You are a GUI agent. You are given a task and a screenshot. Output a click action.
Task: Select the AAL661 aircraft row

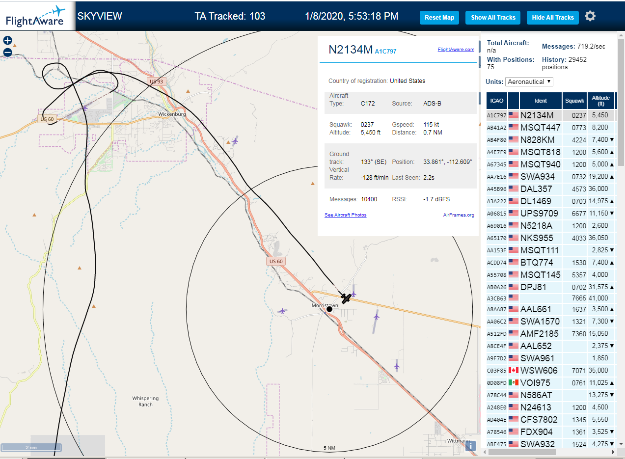[551, 309]
